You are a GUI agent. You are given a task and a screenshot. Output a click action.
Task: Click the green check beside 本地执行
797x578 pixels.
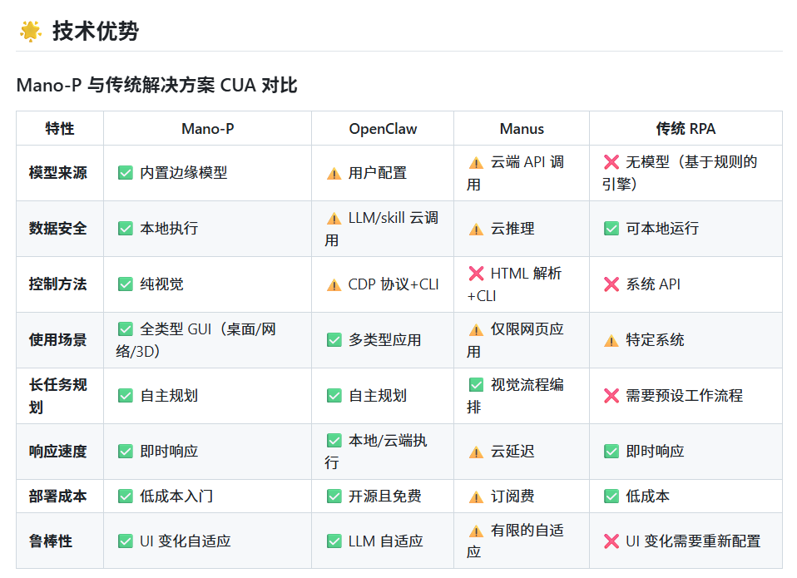[x=125, y=229]
